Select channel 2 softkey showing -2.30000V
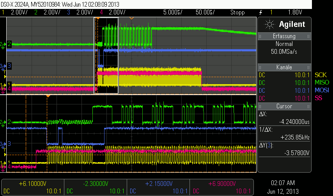Screen dimensions: 333x196 tap(96, 187)
